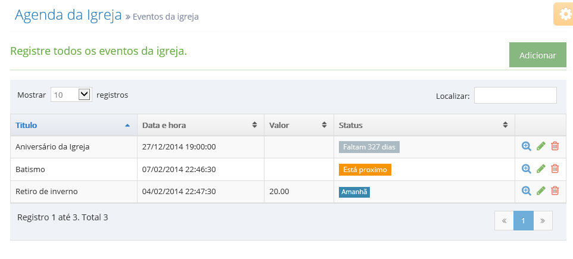View details of the Batismo event

(x=526, y=168)
